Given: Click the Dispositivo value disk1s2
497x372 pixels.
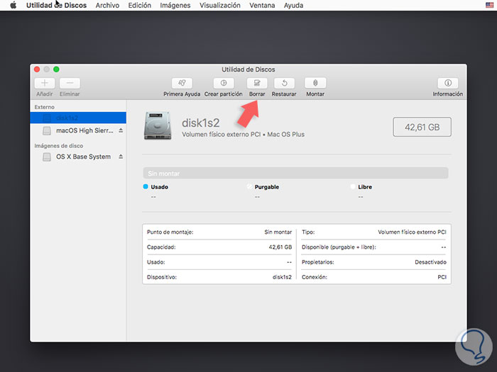Looking at the screenshot, I should pos(282,277).
